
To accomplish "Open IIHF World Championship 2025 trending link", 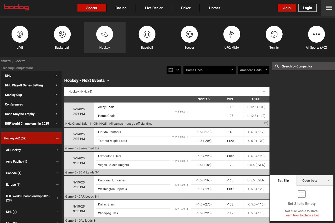I will coord(31,123).
